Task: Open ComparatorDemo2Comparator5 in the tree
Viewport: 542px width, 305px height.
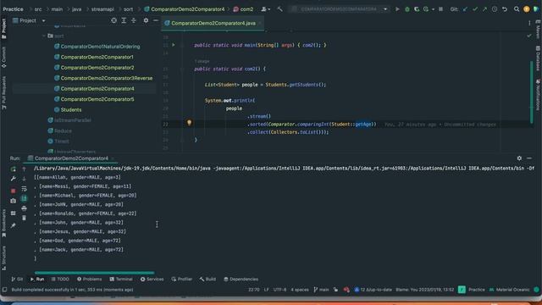Action: (94, 99)
